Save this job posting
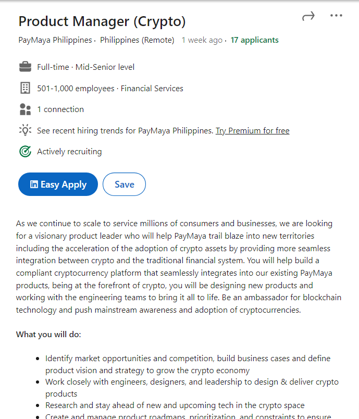The height and width of the screenshot is (419, 359). [x=124, y=184]
